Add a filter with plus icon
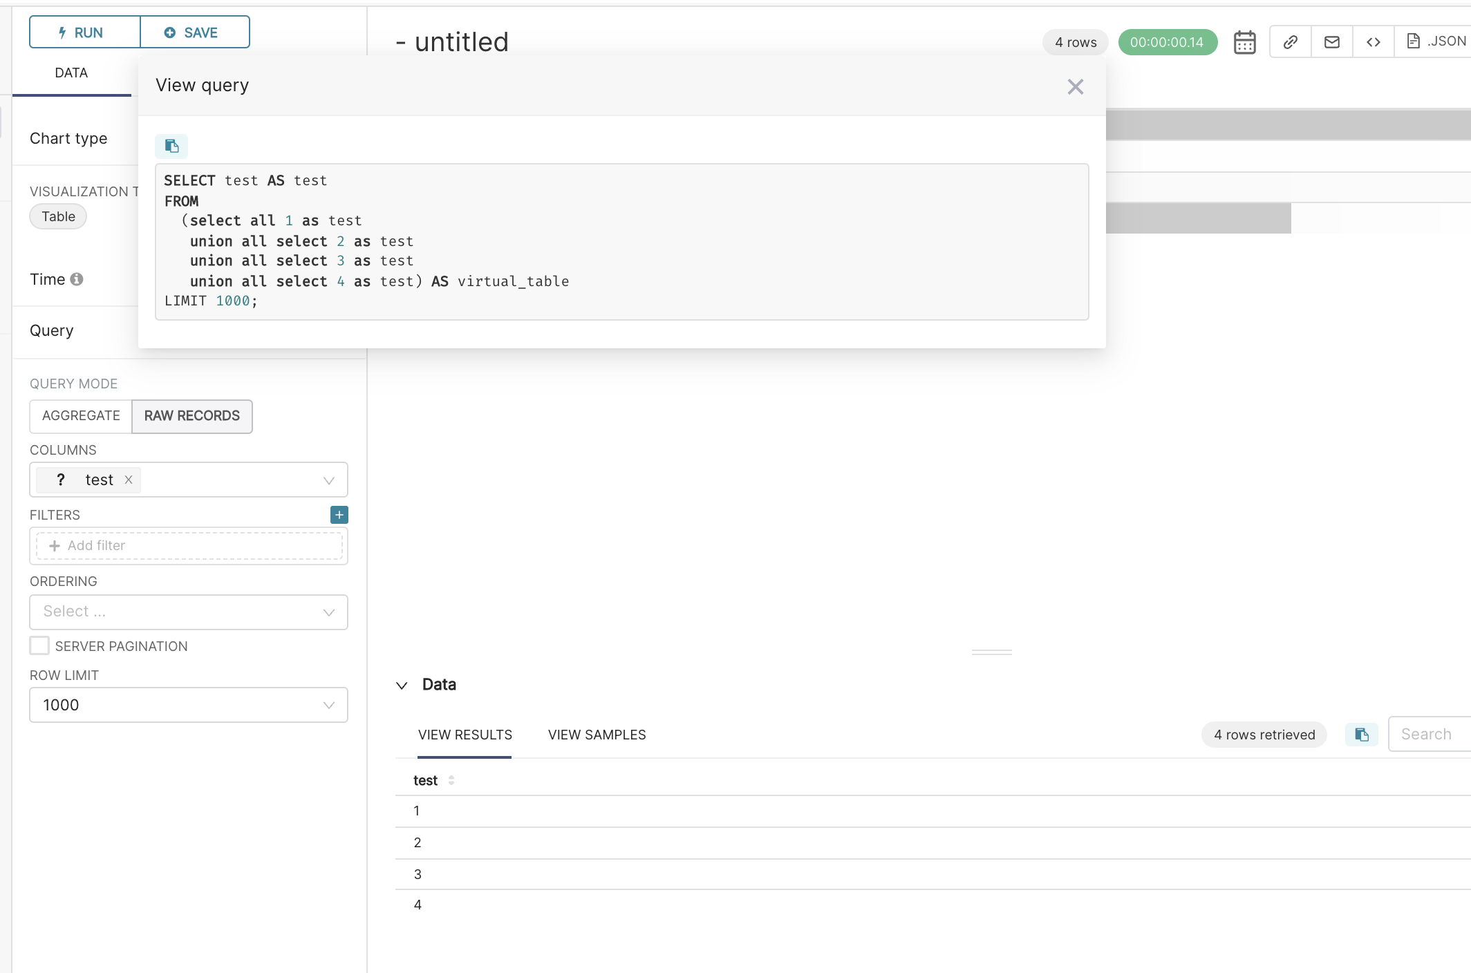 [x=339, y=515]
